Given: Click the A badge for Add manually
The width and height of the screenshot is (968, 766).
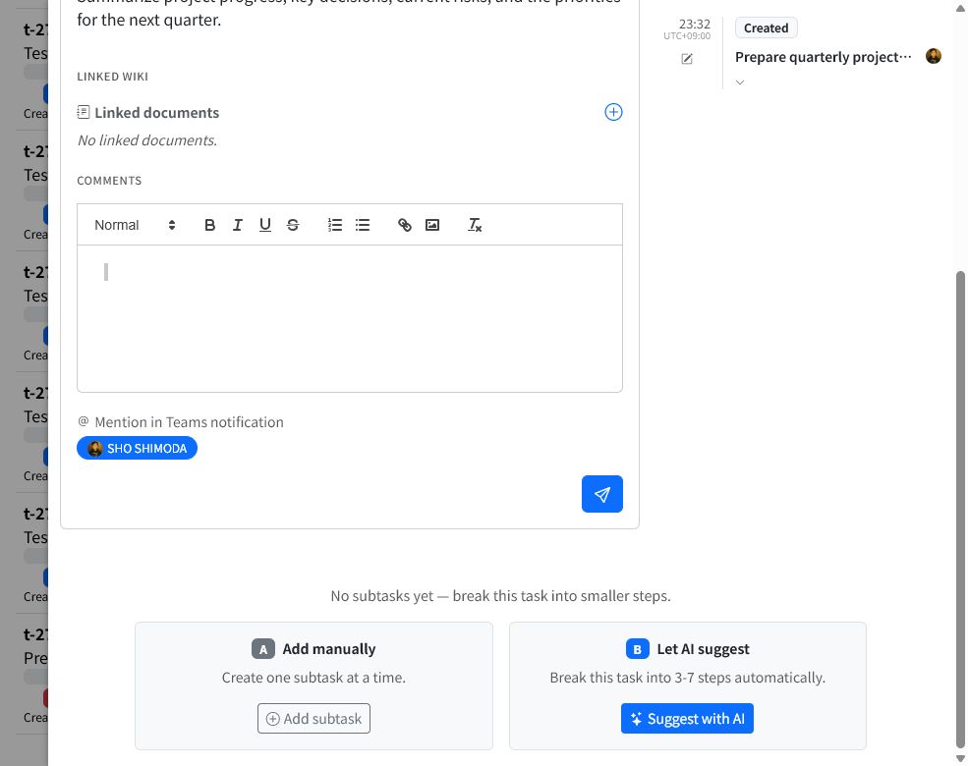Looking at the screenshot, I should [x=263, y=649].
